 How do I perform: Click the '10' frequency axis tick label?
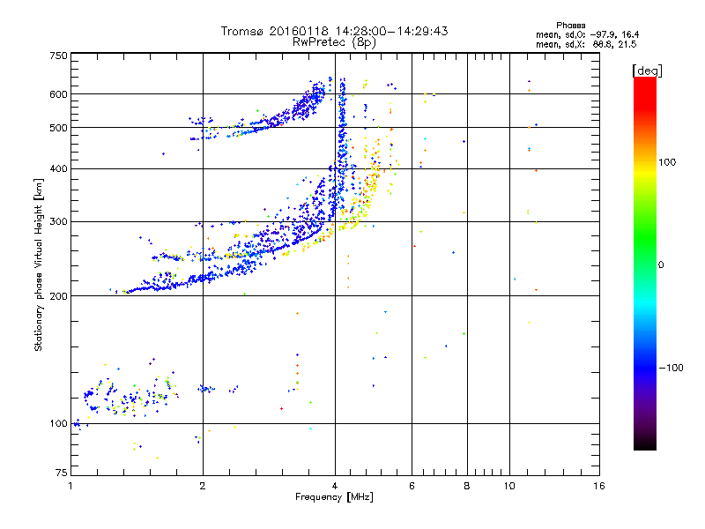(509, 486)
